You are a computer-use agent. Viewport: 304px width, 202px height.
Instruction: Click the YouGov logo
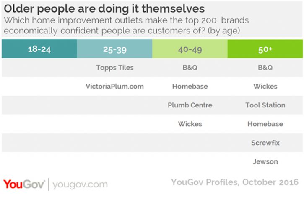click(x=24, y=184)
